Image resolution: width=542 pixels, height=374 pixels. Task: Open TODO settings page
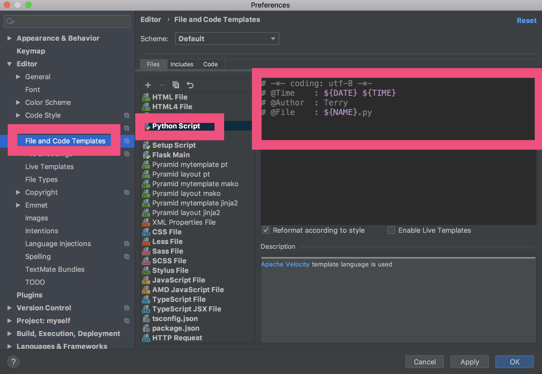[35, 282]
